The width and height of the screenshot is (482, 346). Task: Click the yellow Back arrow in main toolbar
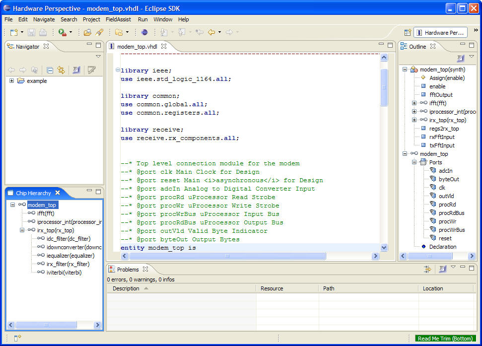pyautogui.click(x=211, y=32)
